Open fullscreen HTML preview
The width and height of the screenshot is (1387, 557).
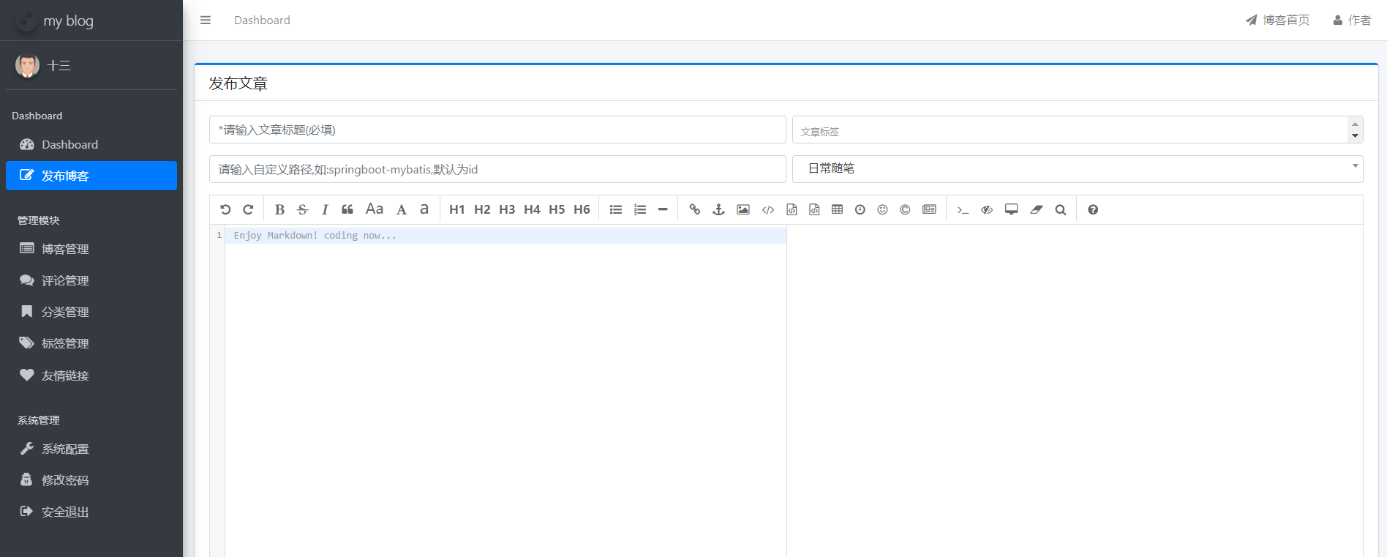pos(1012,209)
